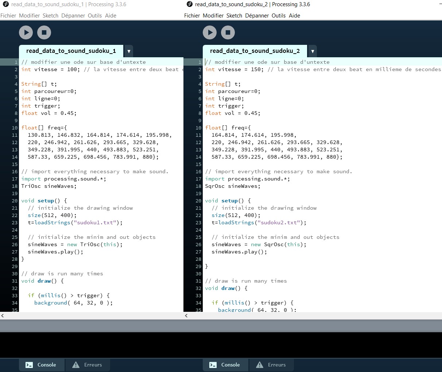
Task: Run sketch in sudoku_2 window
Action: point(210,32)
